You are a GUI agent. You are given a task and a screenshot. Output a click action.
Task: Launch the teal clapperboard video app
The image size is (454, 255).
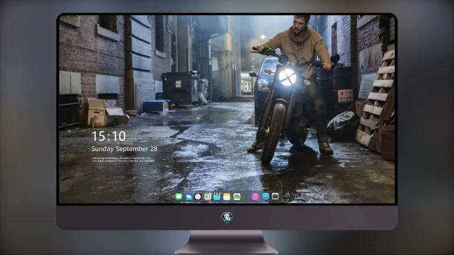point(217,197)
